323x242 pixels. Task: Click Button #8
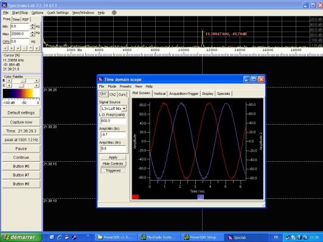[21, 184]
